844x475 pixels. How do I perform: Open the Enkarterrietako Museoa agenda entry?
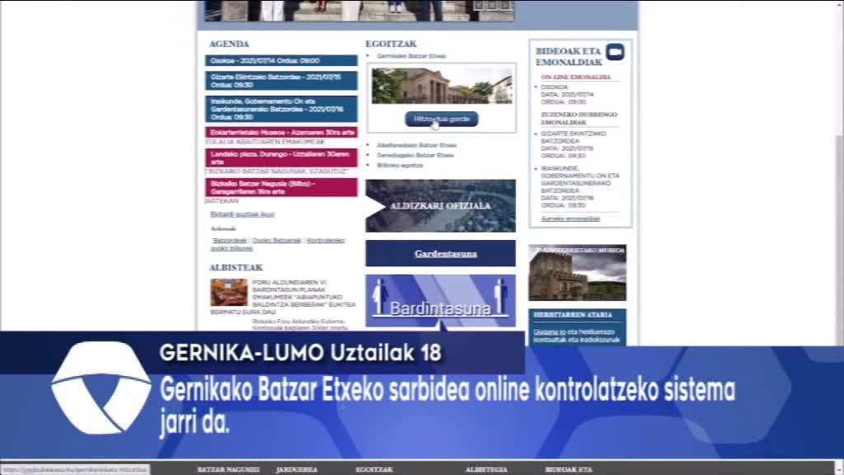(x=281, y=132)
